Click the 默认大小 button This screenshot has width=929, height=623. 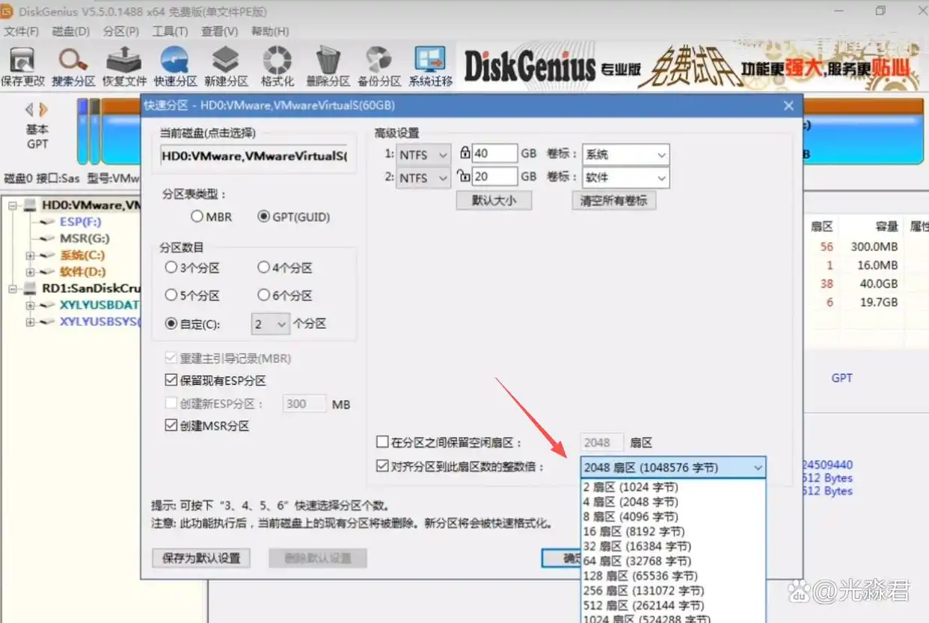tap(494, 200)
